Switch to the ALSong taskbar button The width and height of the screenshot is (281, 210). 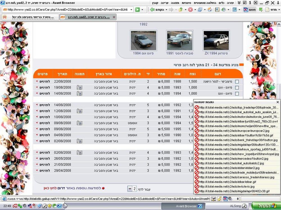tap(227, 206)
